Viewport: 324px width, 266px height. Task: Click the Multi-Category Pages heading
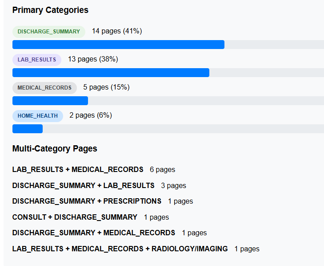point(55,148)
